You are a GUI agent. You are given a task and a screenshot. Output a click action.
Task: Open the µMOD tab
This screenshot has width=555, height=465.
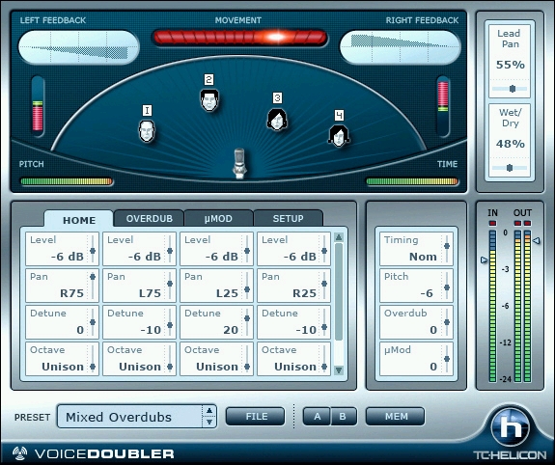pos(218,218)
